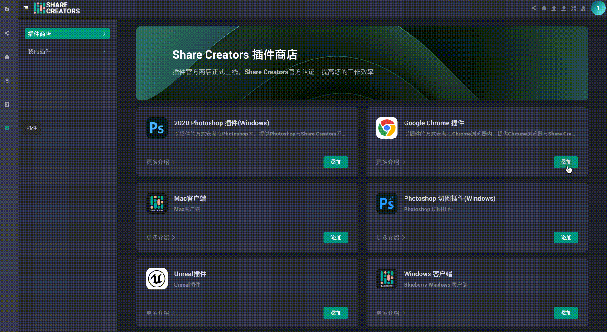Select the 插件商店 menu item
The height and width of the screenshot is (332, 607).
coord(67,34)
